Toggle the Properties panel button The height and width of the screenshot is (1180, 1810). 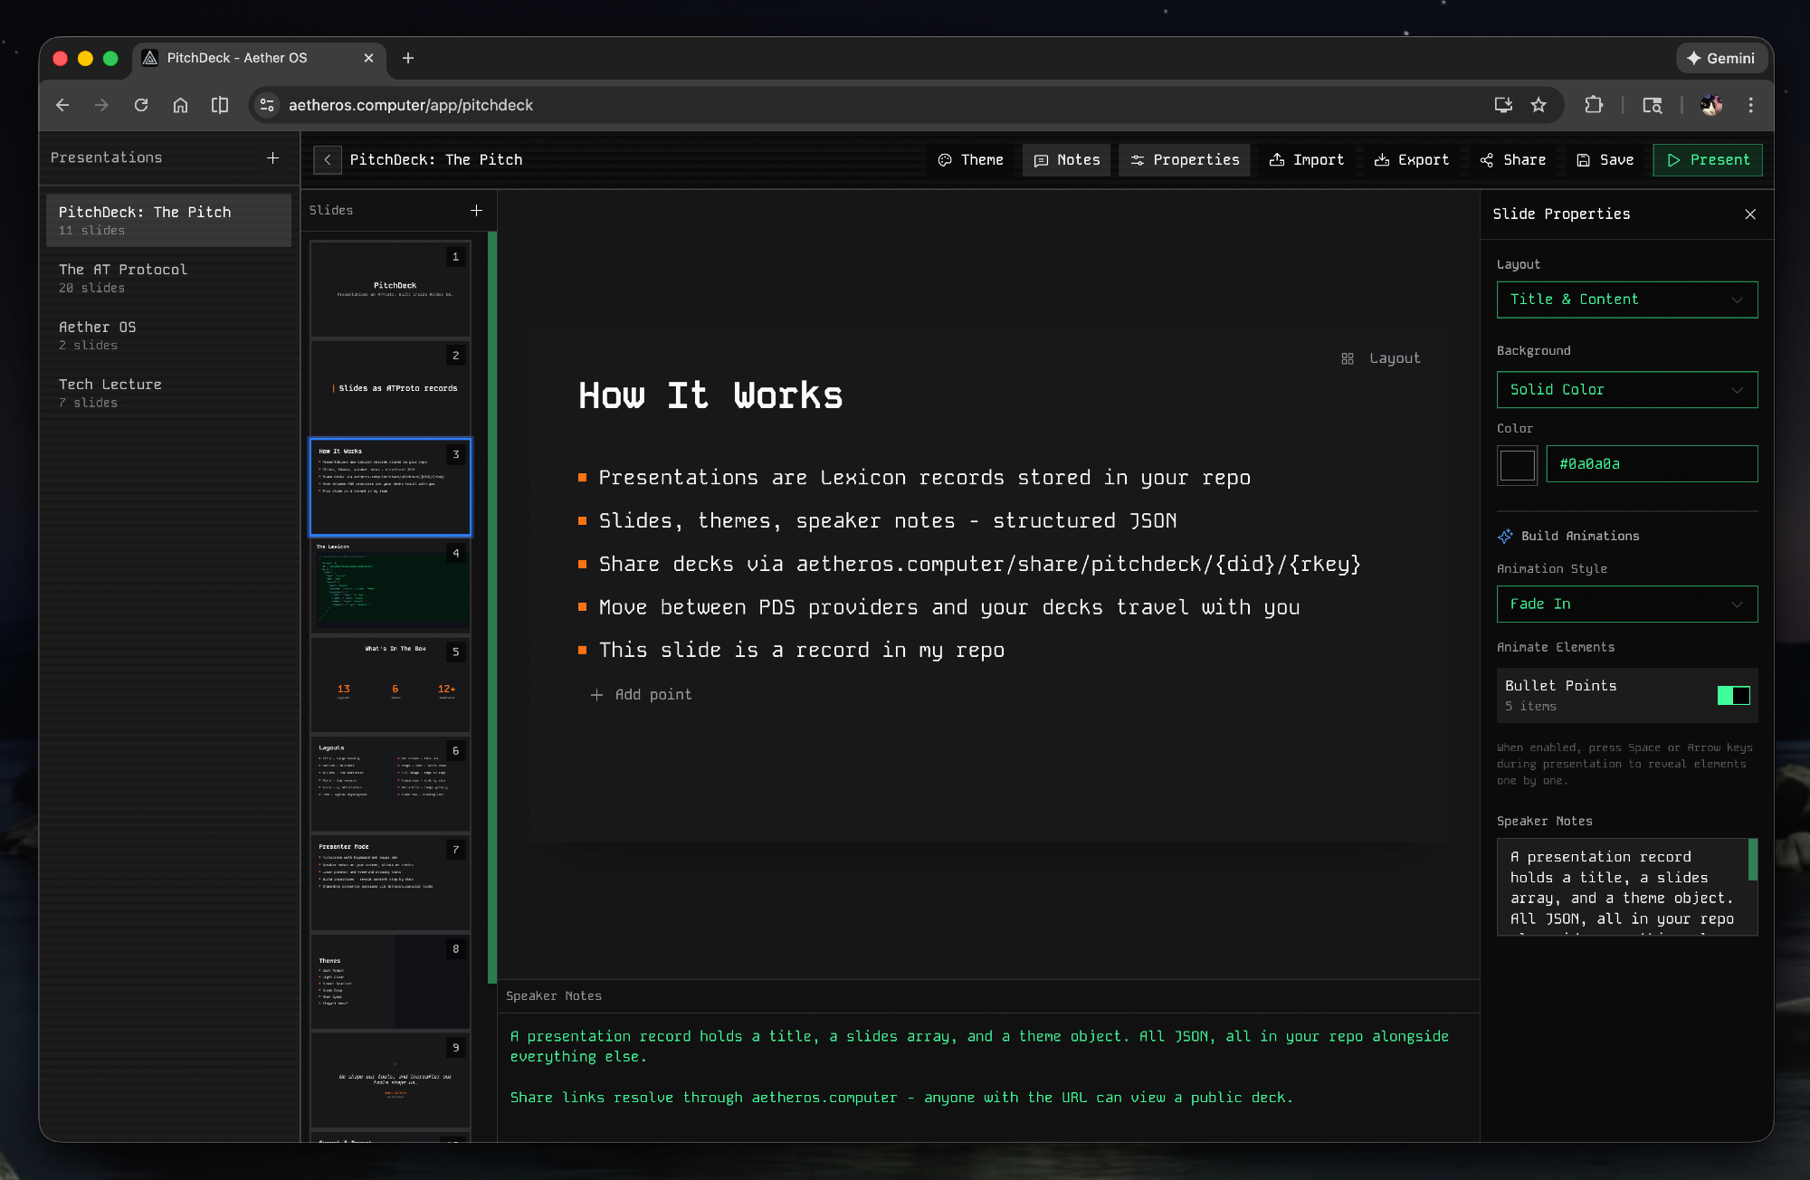1184,160
